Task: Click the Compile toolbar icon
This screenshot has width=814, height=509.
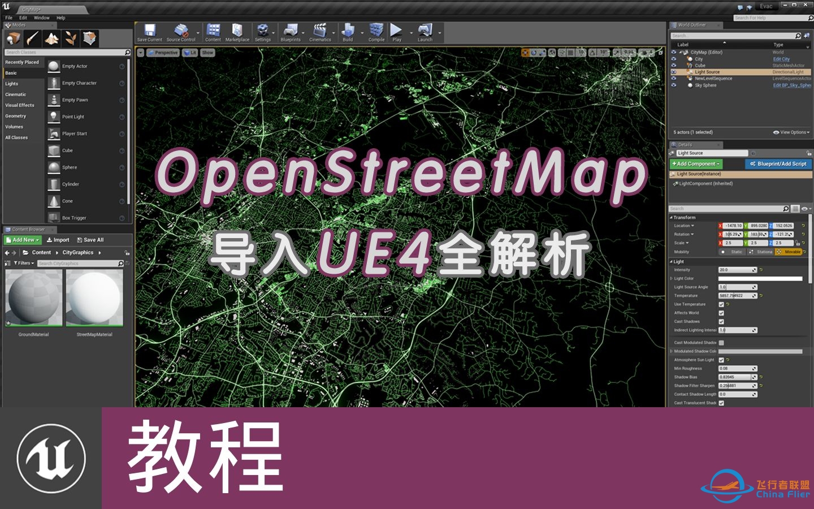Action: click(376, 31)
